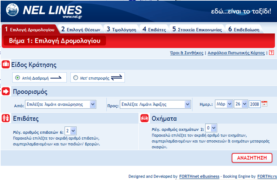Click the Ημερ.: date label
The width and height of the screenshot is (277, 180).
pyautogui.click(x=206, y=104)
